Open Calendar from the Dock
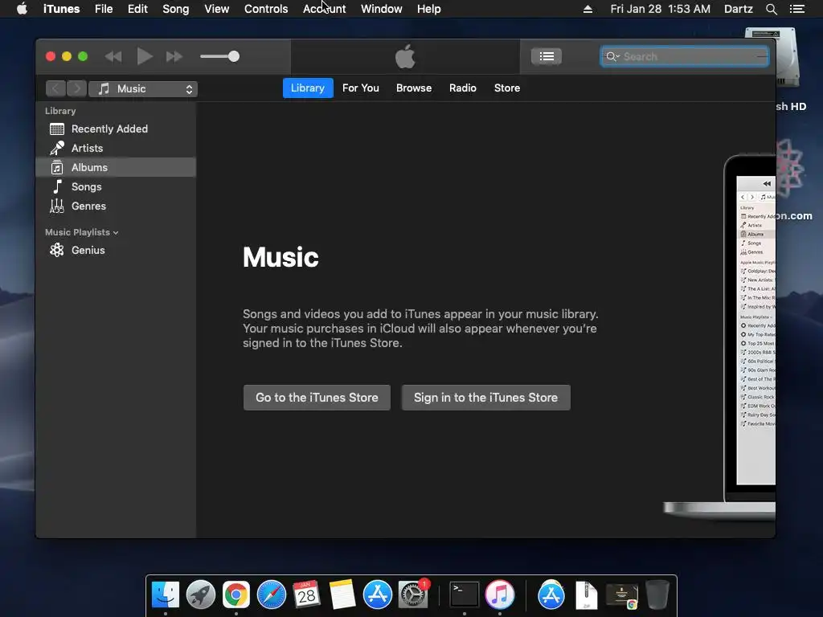This screenshot has width=823, height=617. pyautogui.click(x=306, y=595)
